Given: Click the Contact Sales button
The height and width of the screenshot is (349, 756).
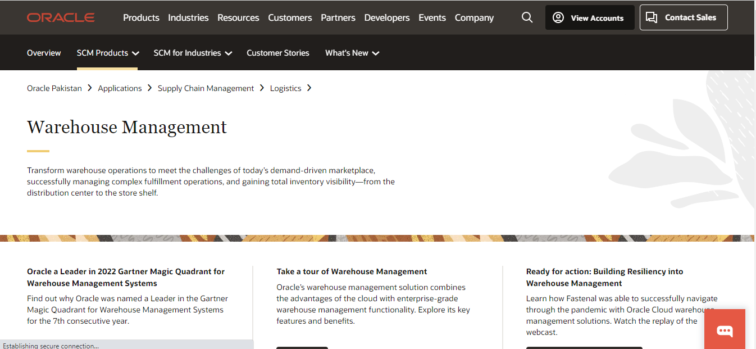Looking at the screenshot, I should coord(684,17).
